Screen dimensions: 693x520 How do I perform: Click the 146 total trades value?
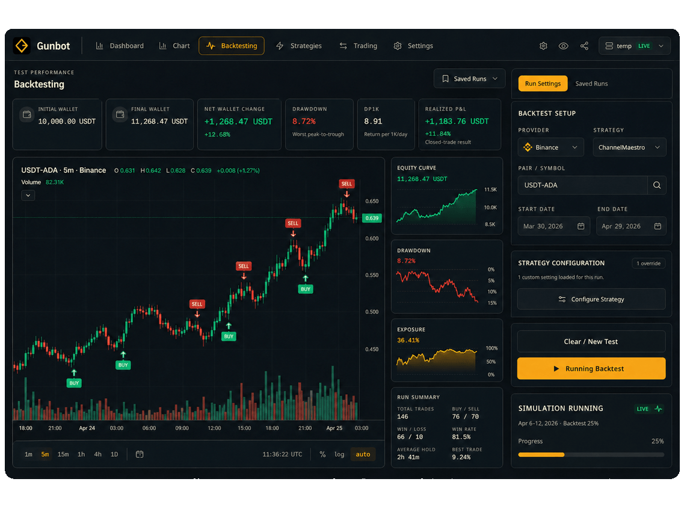tap(402, 416)
